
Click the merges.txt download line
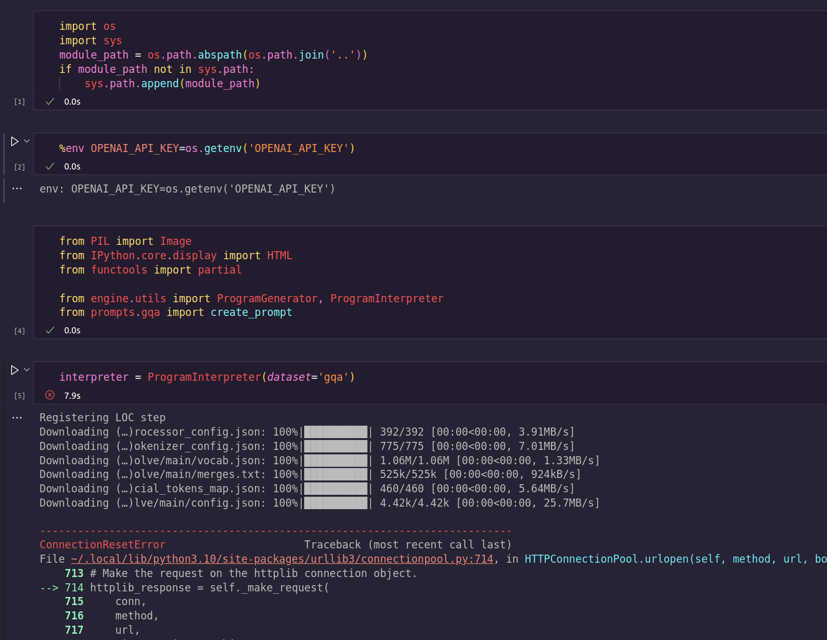pyautogui.click(x=310, y=474)
